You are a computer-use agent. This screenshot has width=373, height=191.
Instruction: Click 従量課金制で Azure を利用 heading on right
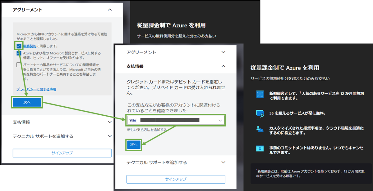[285, 68]
